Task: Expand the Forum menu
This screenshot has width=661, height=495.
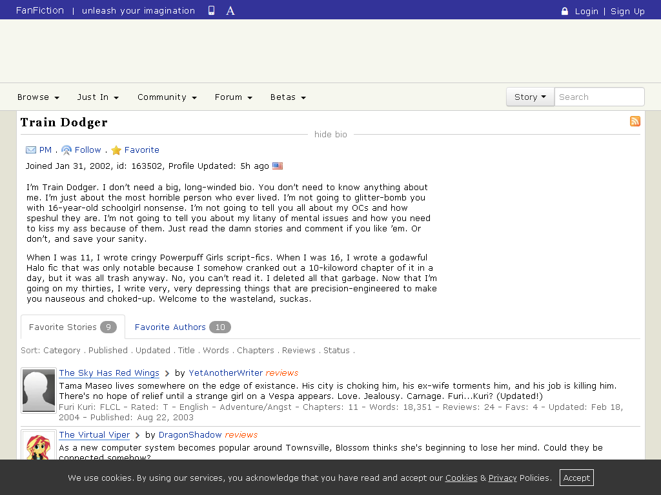Action: [x=234, y=97]
